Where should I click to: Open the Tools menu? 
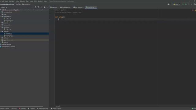(31, 1)
